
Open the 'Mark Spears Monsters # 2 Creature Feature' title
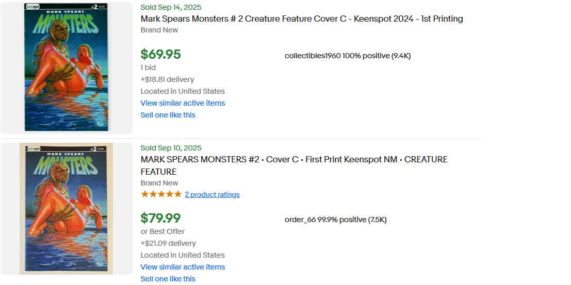coord(301,19)
